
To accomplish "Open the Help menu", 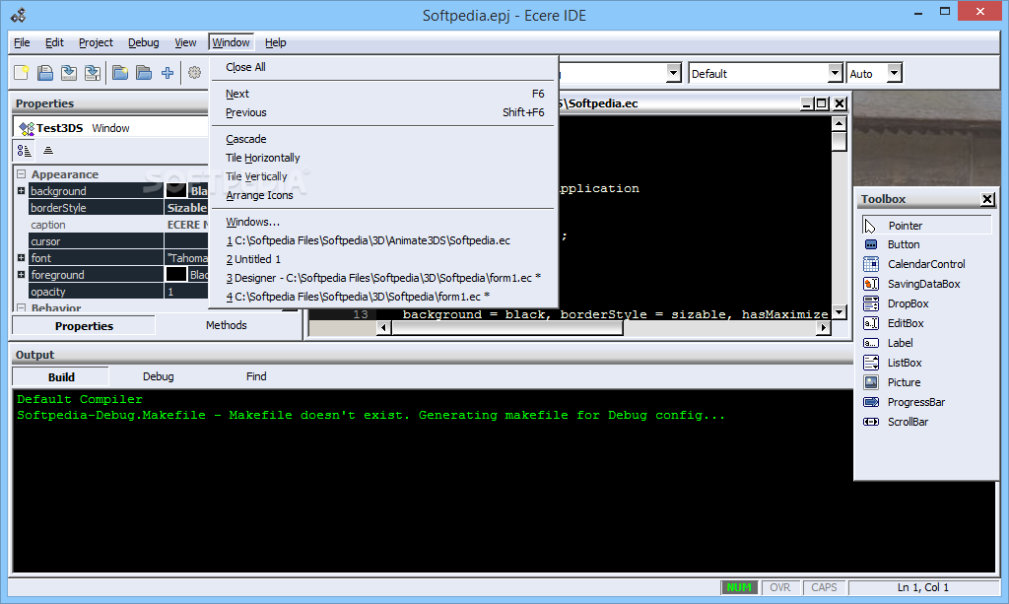I will (x=276, y=42).
